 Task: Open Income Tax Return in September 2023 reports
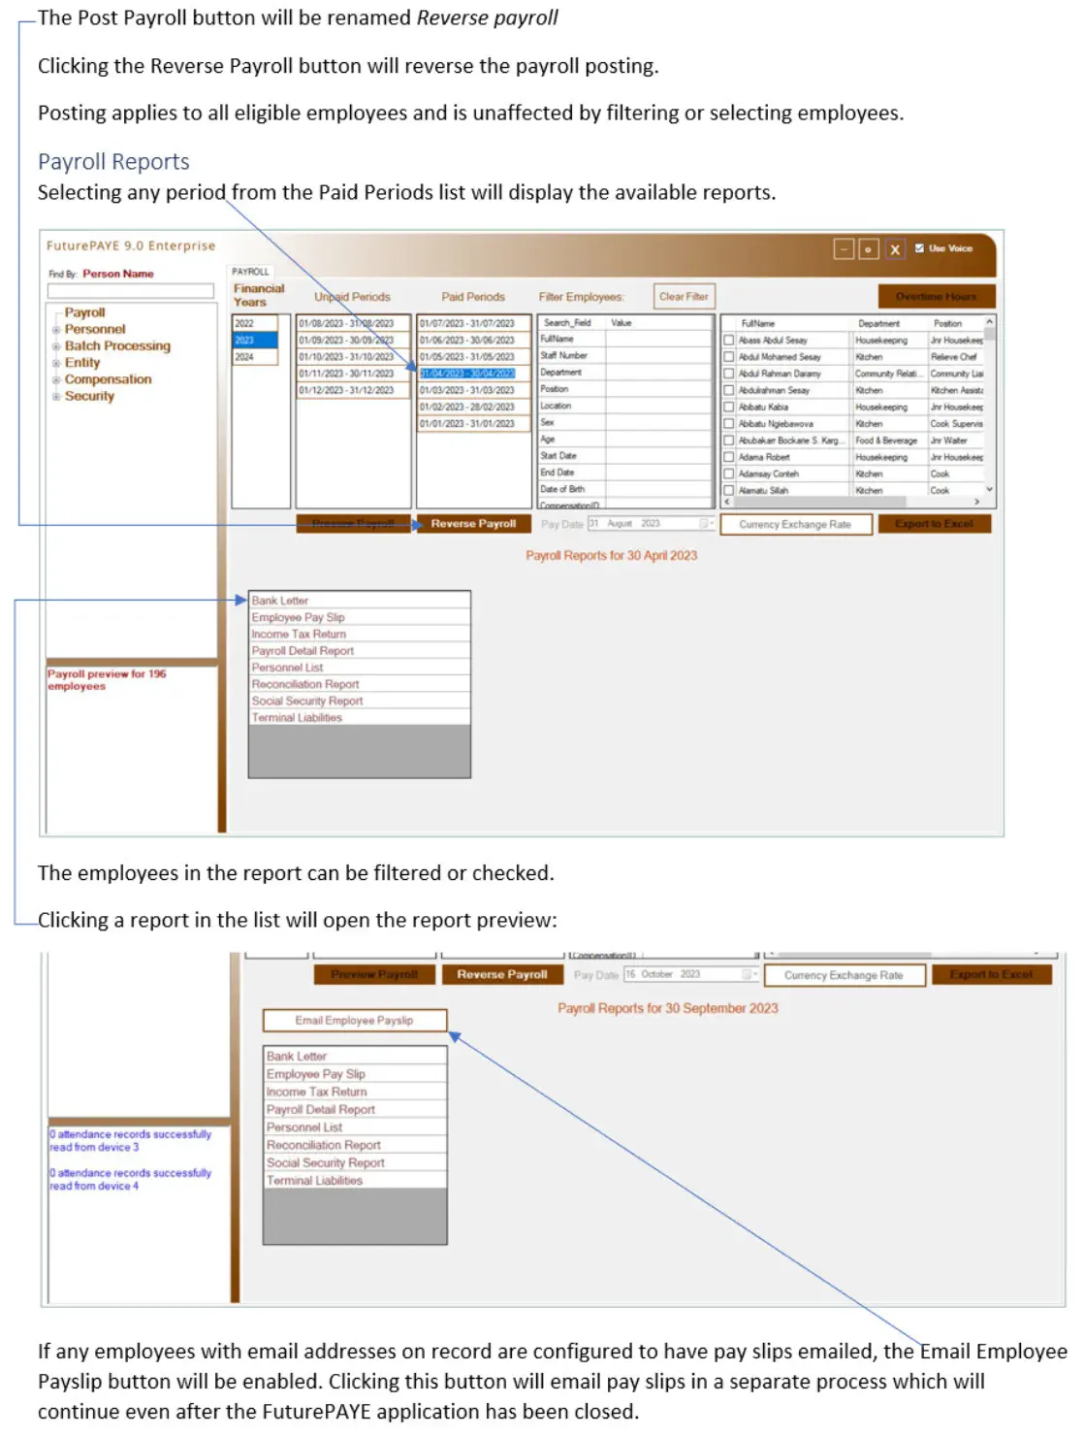[355, 1092]
